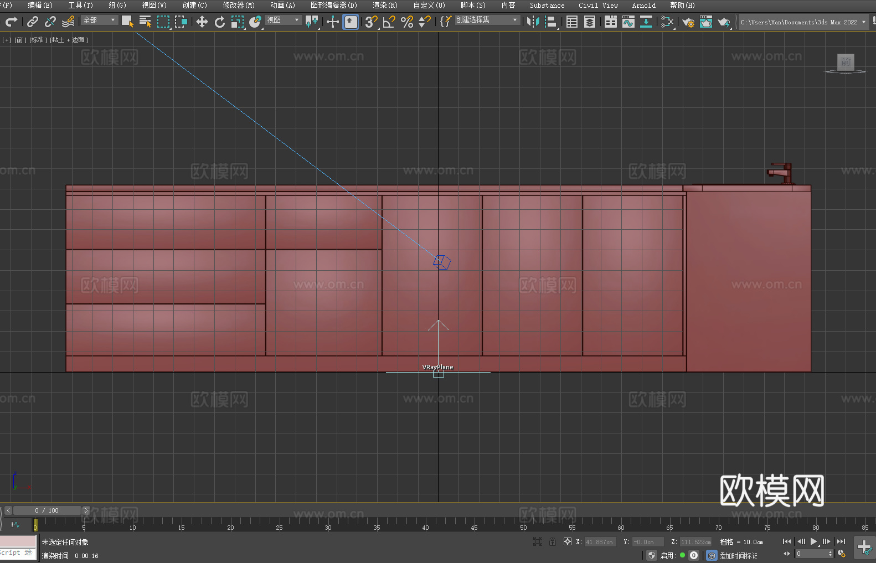Viewport: 876px width, 563px height.
Task: Click Select and Manipulate crosshair icon
Action: pyautogui.click(x=333, y=22)
